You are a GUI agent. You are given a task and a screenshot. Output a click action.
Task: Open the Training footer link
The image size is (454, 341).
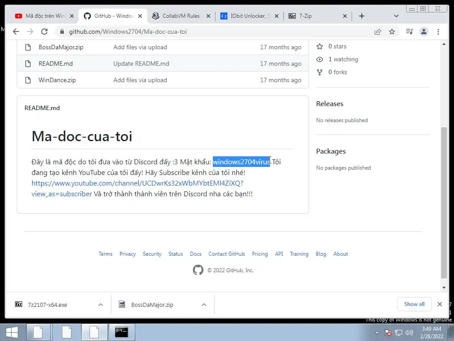pyautogui.click(x=299, y=254)
